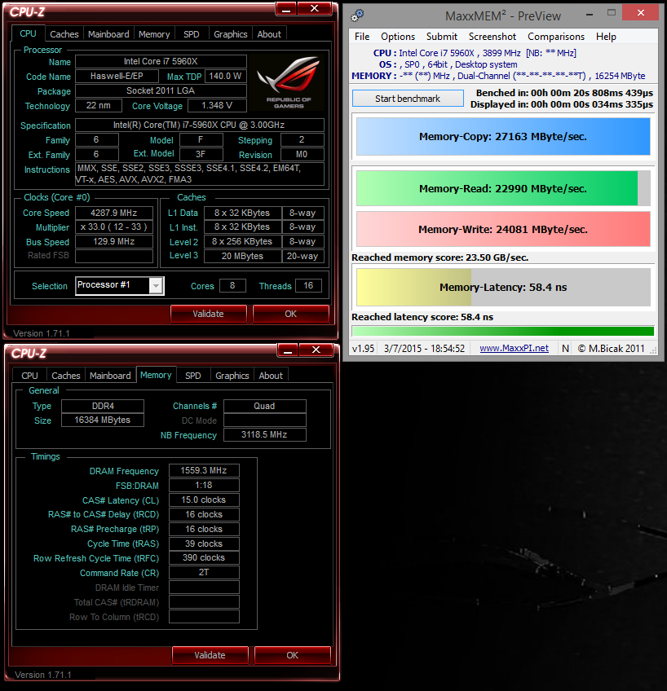Close the MaxxMEM PreView window
Image resolution: width=667 pixels, height=691 pixels.
click(641, 13)
